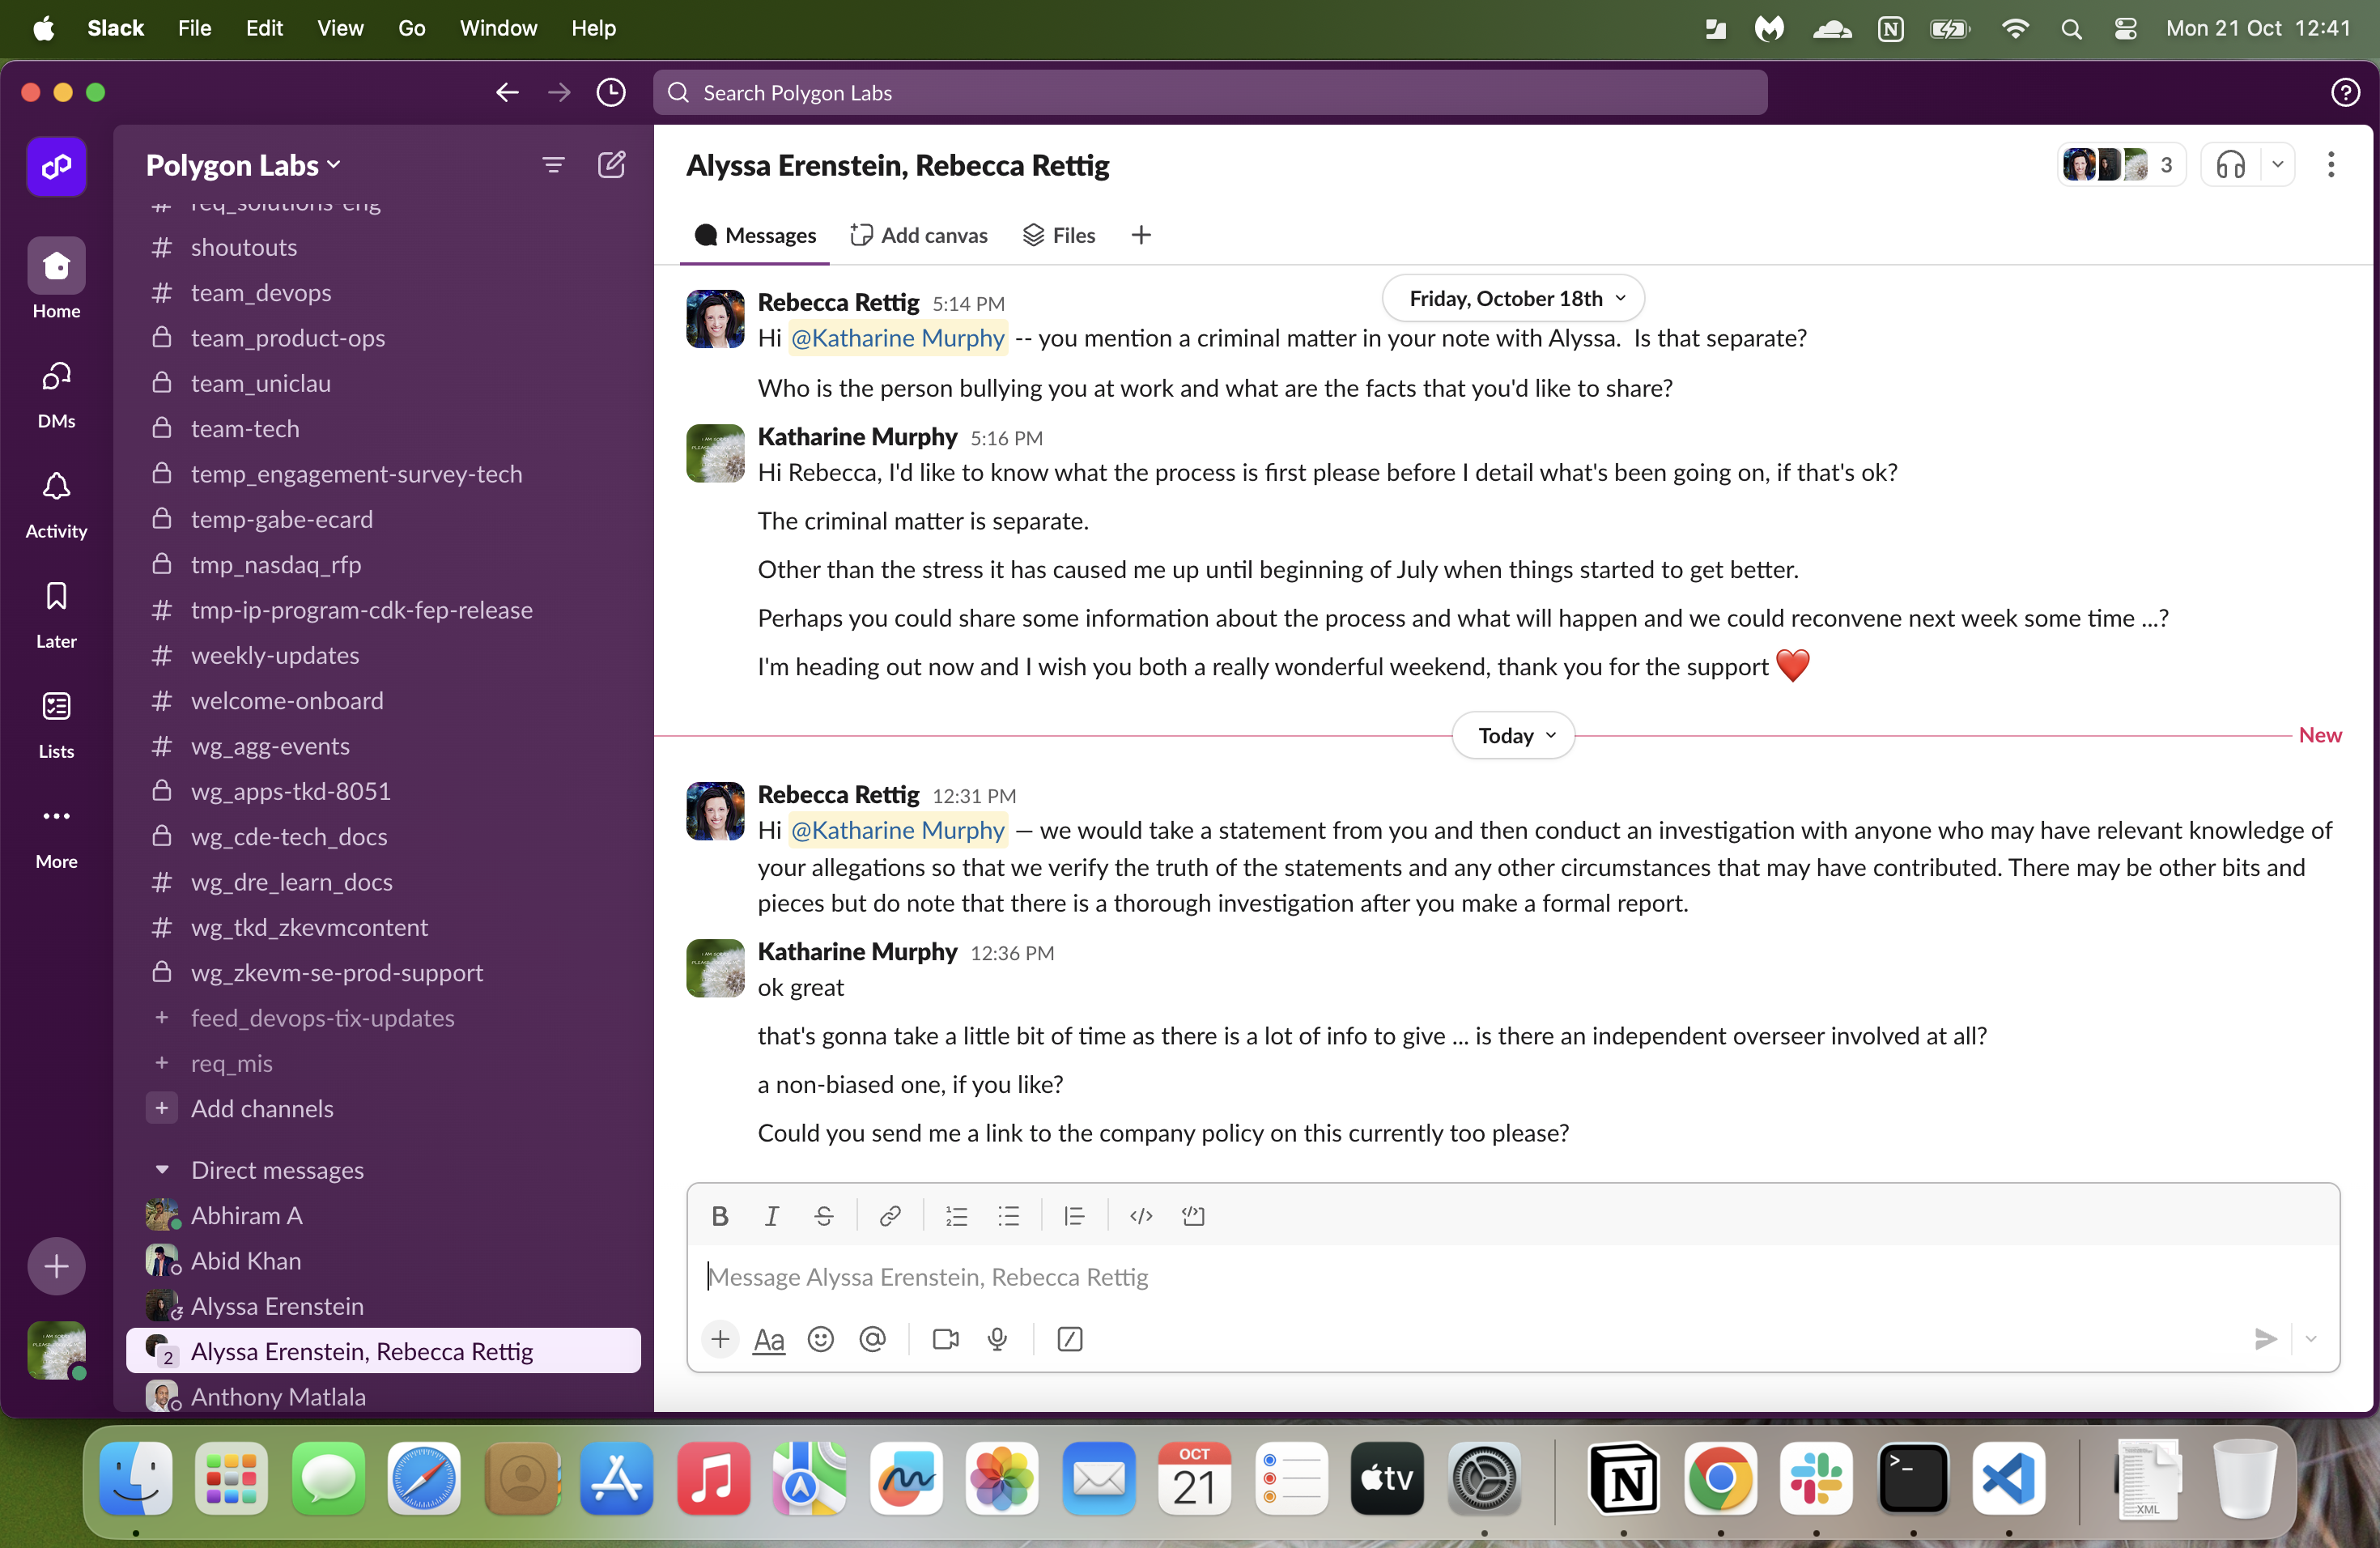Open the Go menu

[x=411, y=28]
